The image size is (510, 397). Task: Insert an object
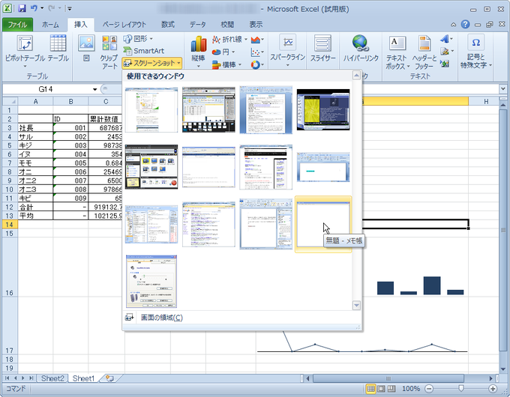tap(445, 64)
